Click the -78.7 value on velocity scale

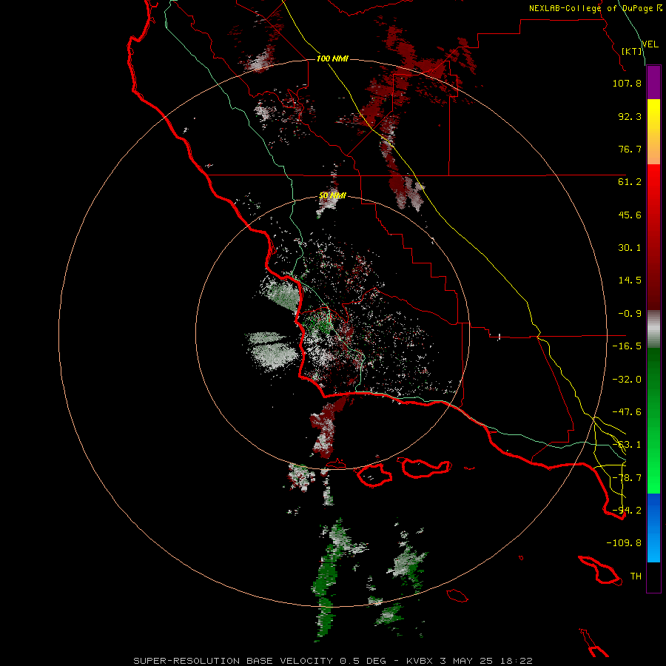(627, 478)
